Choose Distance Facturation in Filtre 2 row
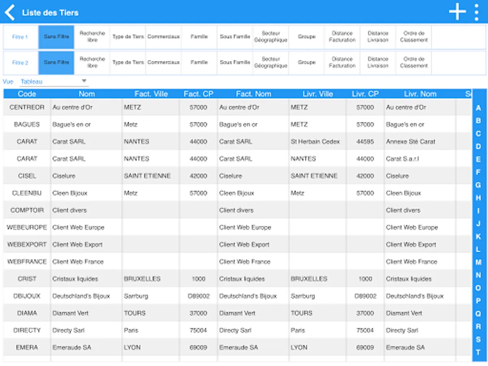The image size is (488, 366). [x=342, y=63]
